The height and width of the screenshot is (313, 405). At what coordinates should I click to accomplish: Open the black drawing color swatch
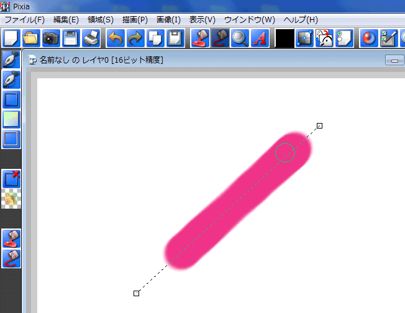(284, 39)
